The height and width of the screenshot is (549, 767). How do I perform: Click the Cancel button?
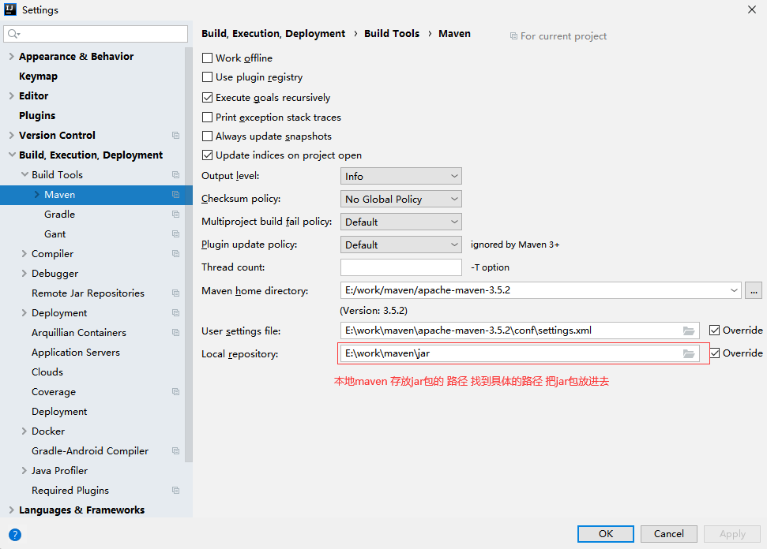[x=669, y=534]
